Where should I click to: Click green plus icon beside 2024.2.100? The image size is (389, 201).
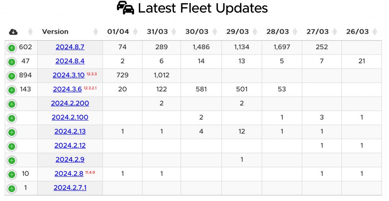pyautogui.click(x=12, y=118)
